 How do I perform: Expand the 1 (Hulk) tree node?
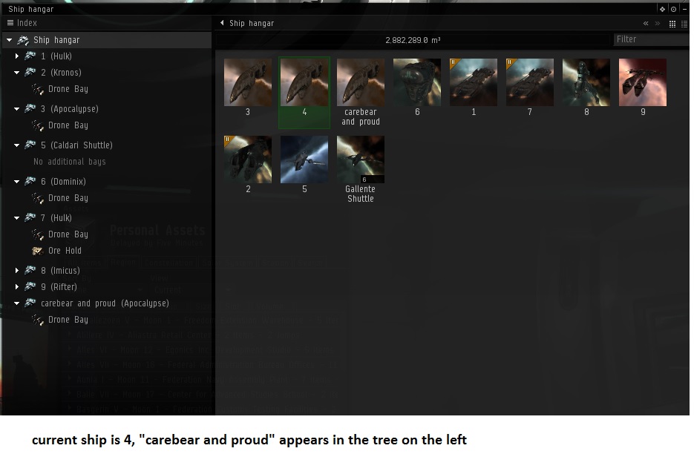(17, 56)
